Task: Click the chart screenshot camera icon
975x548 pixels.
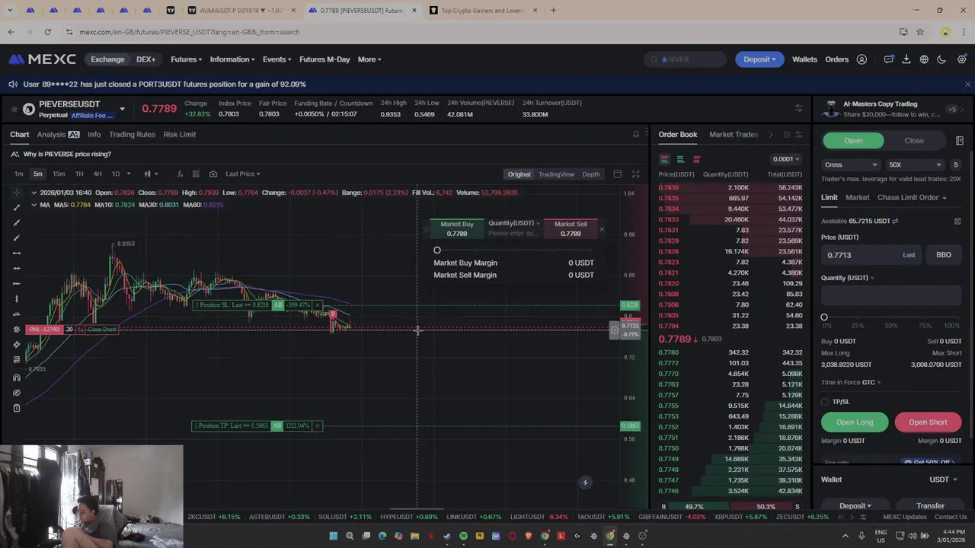Action: [213, 174]
